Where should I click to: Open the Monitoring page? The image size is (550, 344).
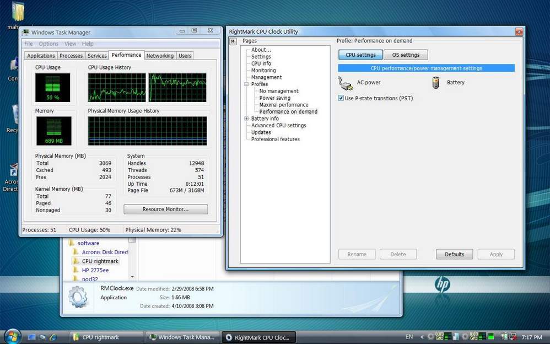pyautogui.click(x=263, y=71)
